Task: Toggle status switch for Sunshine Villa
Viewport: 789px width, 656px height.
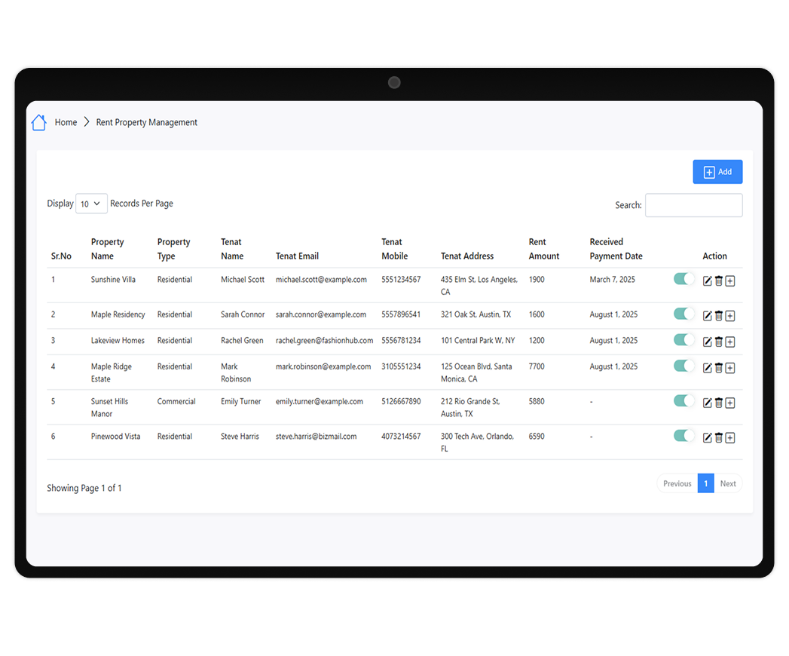Action: click(x=683, y=279)
